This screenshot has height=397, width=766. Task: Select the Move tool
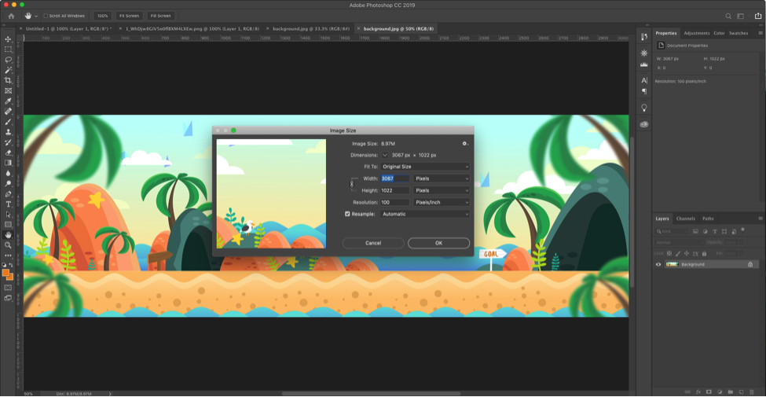(9, 39)
